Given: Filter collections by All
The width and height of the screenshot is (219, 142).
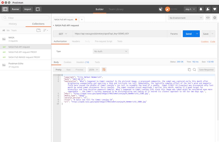Looking at the screenshot, I should click(x=4, y=30).
